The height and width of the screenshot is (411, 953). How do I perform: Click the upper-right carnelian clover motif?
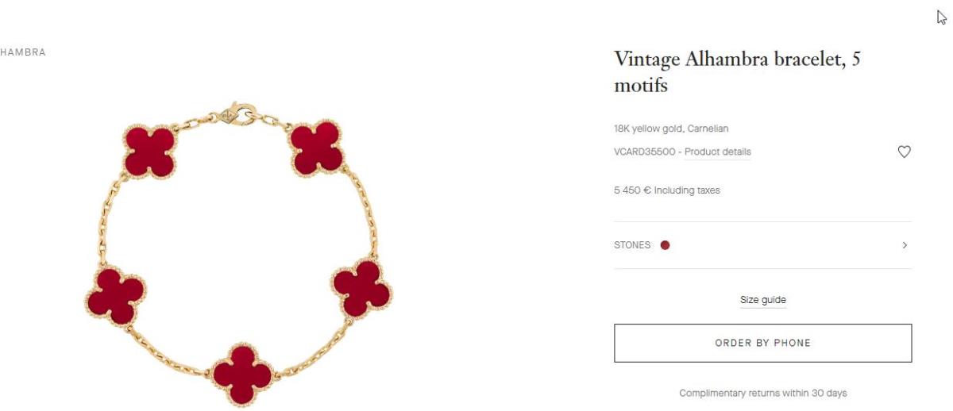(316, 148)
